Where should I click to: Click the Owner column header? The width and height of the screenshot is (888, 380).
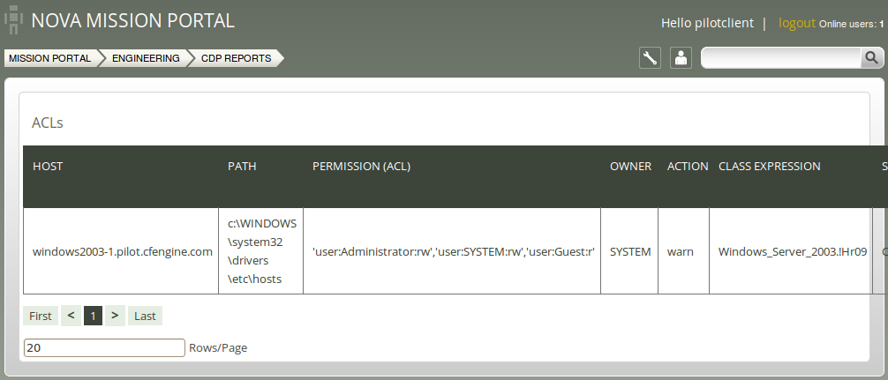(x=630, y=167)
